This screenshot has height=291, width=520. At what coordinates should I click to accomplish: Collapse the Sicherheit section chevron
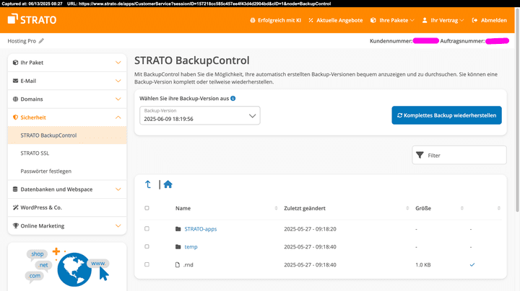118,117
